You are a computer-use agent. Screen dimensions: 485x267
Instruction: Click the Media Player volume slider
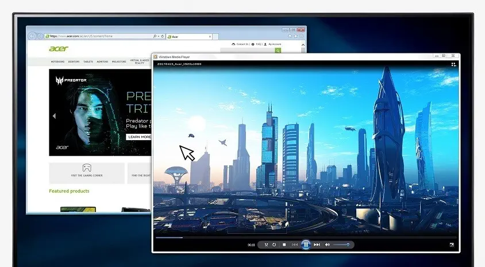pyautogui.click(x=341, y=245)
